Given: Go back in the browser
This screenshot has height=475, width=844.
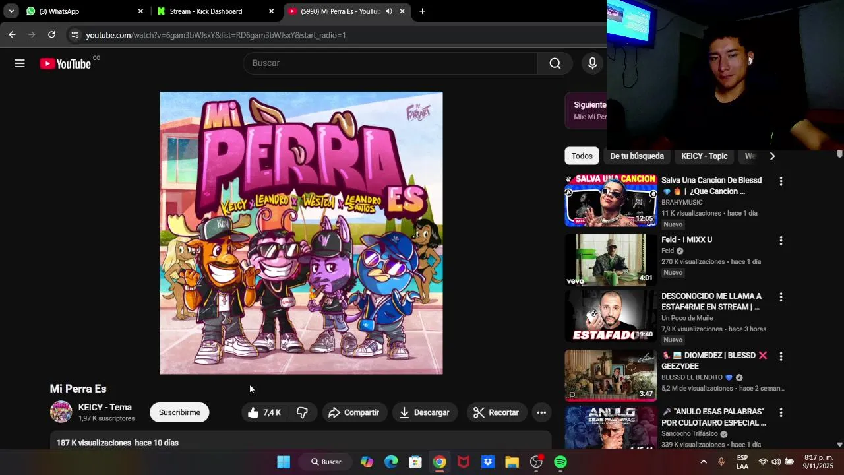Looking at the screenshot, I should (x=12, y=35).
